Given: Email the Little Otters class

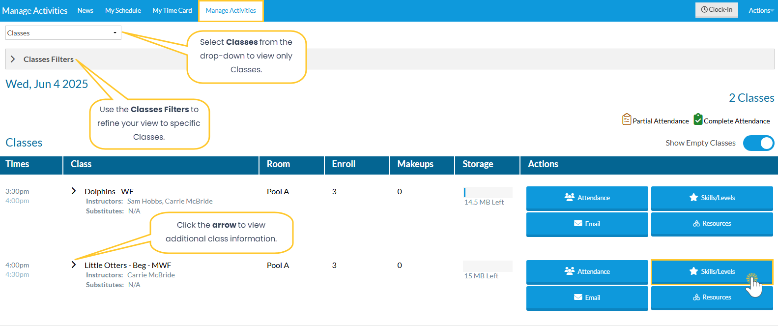Looking at the screenshot, I should click(587, 298).
